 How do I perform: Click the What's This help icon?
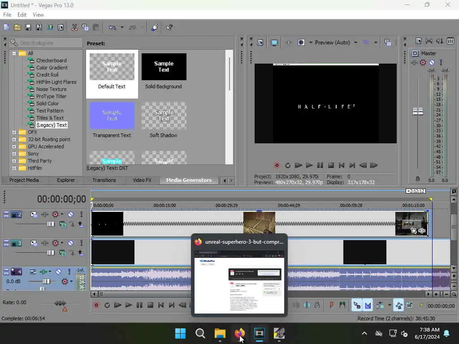169,27
